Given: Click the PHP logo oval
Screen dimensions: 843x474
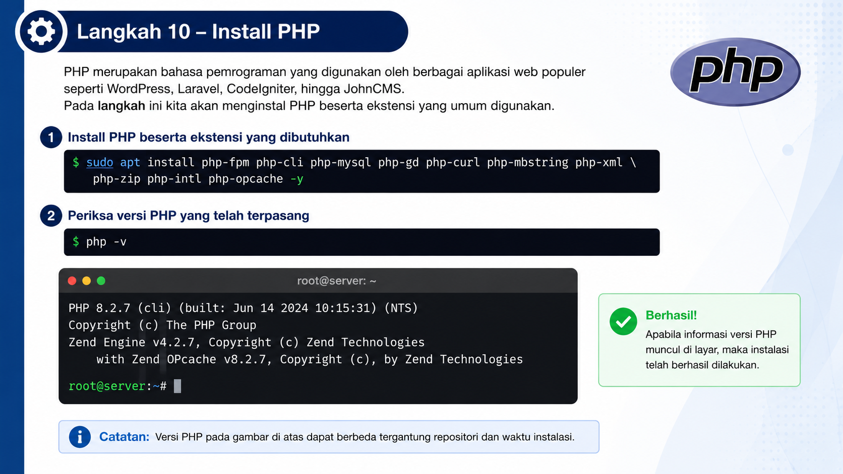Looking at the screenshot, I should coord(735,72).
